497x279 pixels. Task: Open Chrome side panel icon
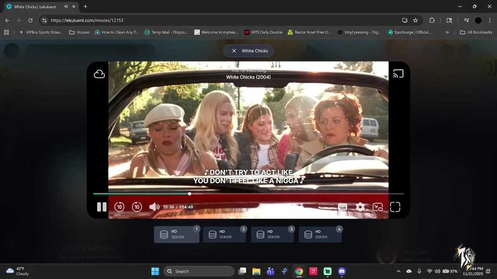[x=449, y=20]
